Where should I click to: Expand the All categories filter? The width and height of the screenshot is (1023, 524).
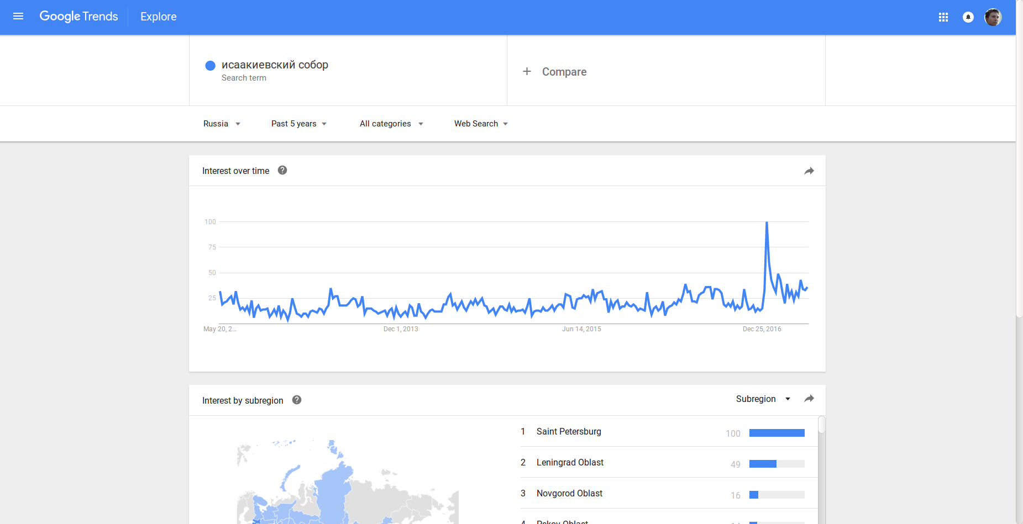tap(391, 124)
